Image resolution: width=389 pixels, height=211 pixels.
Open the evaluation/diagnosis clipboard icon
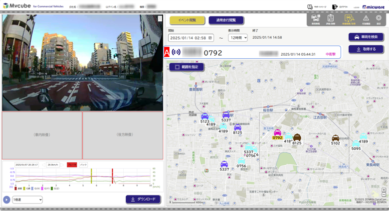330,18
